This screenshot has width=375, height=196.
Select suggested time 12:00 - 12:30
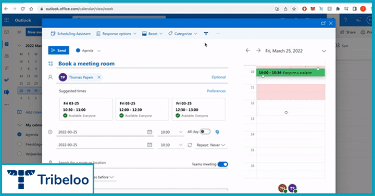[x=142, y=109]
